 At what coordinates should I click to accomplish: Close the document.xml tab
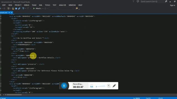pyautogui.click(x=12, y=13)
